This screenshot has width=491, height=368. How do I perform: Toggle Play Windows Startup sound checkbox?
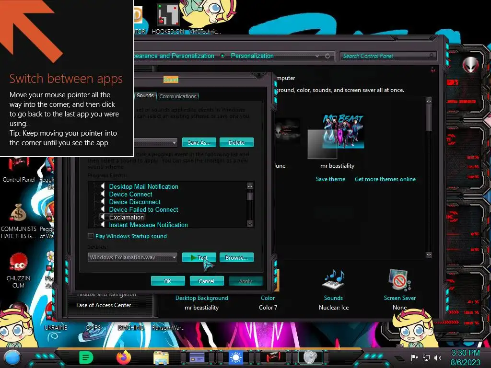click(91, 236)
